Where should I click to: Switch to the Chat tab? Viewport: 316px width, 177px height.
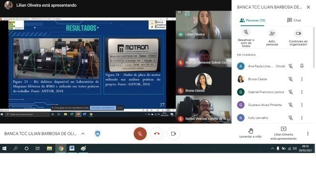[x=294, y=20]
